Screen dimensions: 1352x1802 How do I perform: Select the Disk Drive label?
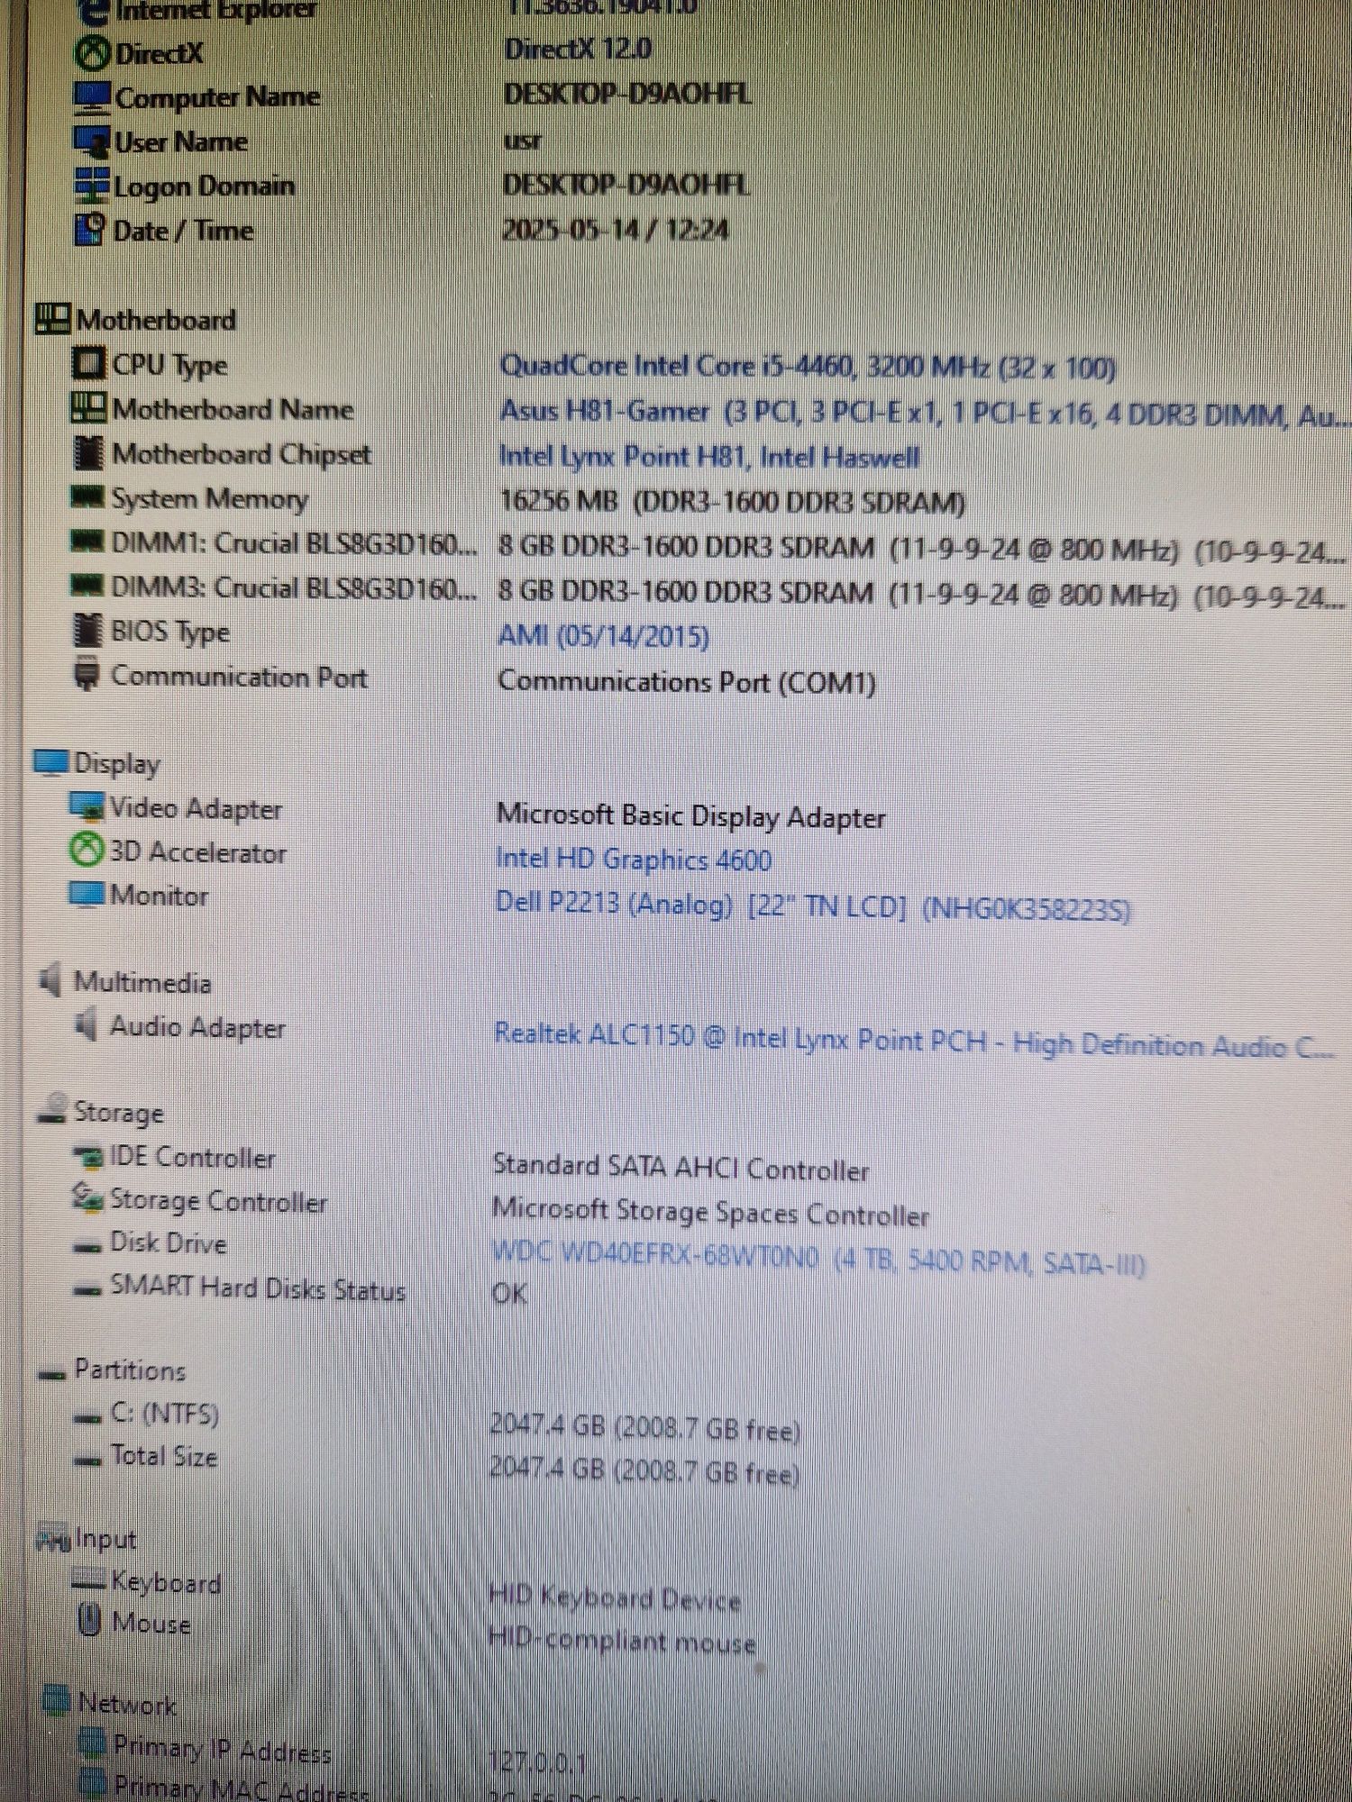point(169,1242)
